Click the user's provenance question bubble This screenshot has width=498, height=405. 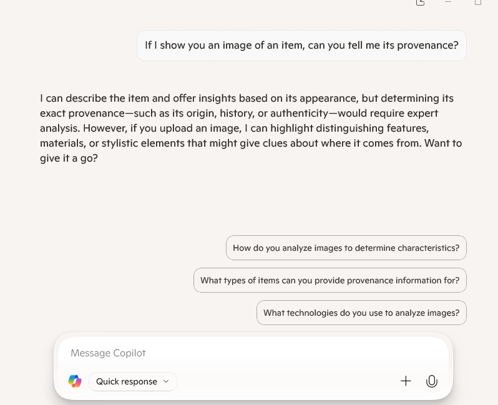pos(301,46)
